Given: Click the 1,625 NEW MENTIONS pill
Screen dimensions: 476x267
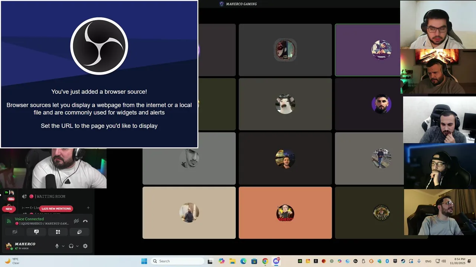Looking at the screenshot, I should (56, 209).
